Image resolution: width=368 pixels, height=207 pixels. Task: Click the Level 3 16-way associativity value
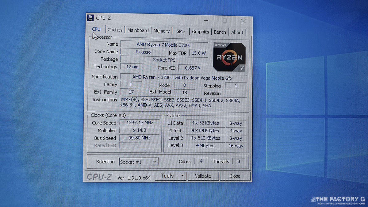[x=236, y=146]
